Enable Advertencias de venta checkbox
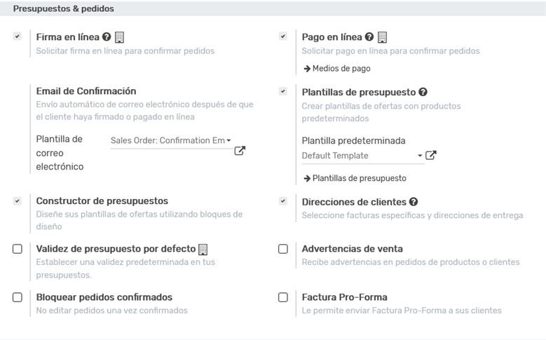546x340 pixels. (283, 249)
